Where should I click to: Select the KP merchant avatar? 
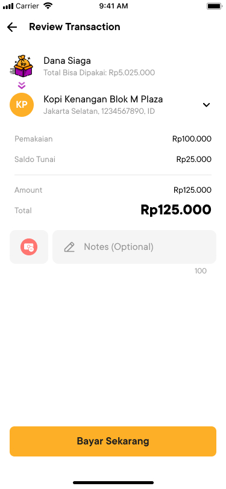click(x=22, y=105)
